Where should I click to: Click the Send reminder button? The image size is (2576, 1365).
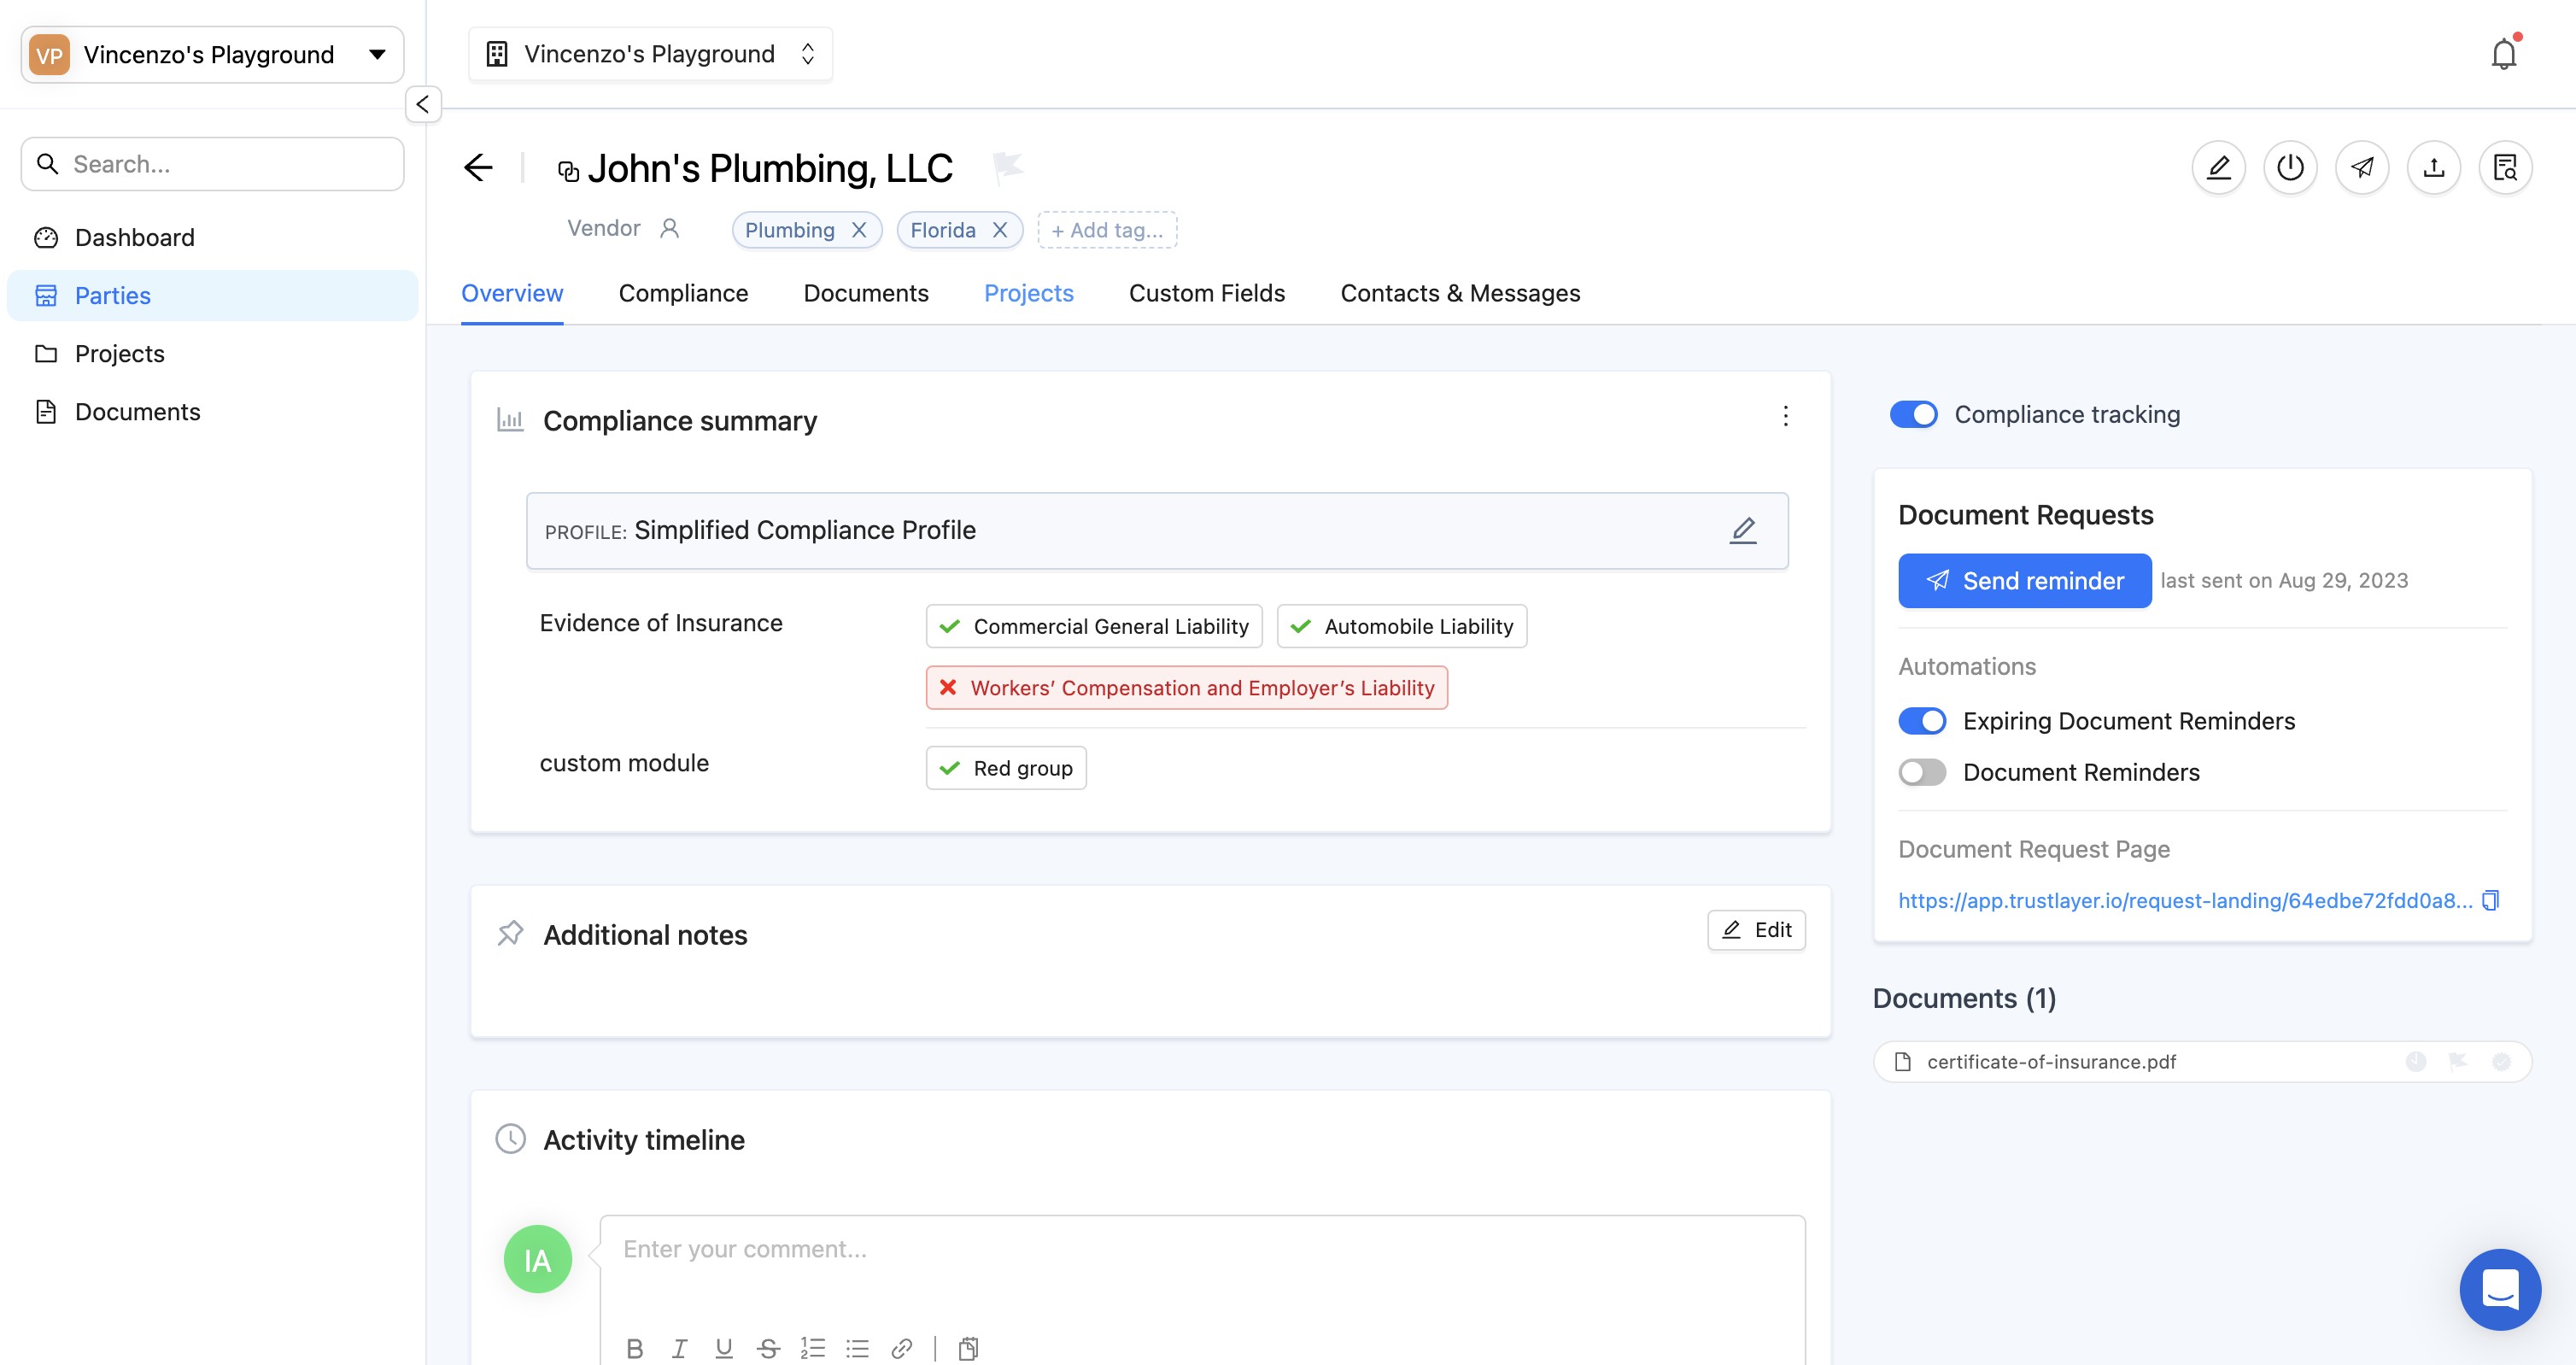[x=2024, y=580]
